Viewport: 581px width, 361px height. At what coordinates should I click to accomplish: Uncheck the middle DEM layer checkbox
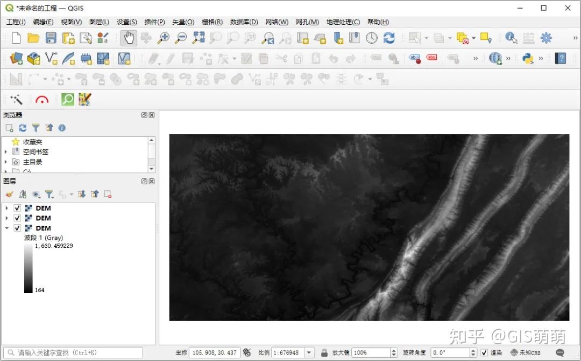[x=17, y=218]
